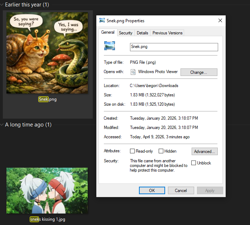Close the Snek.png Properties dialog
250x225 pixels.
click(220, 20)
